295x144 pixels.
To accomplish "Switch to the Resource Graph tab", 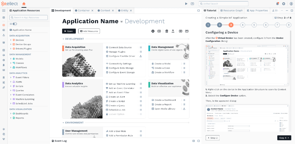I will 231,11.
